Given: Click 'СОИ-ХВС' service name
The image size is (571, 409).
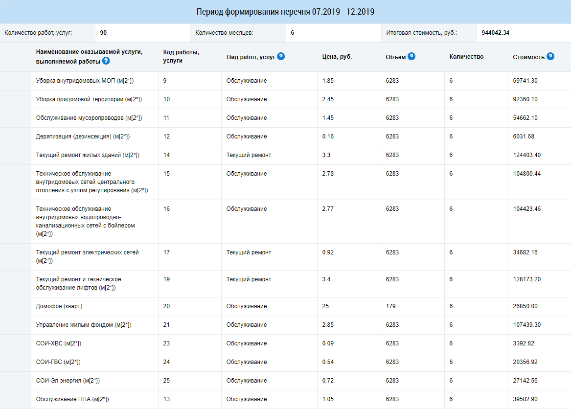Looking at the screenshot, I should 58,343.
